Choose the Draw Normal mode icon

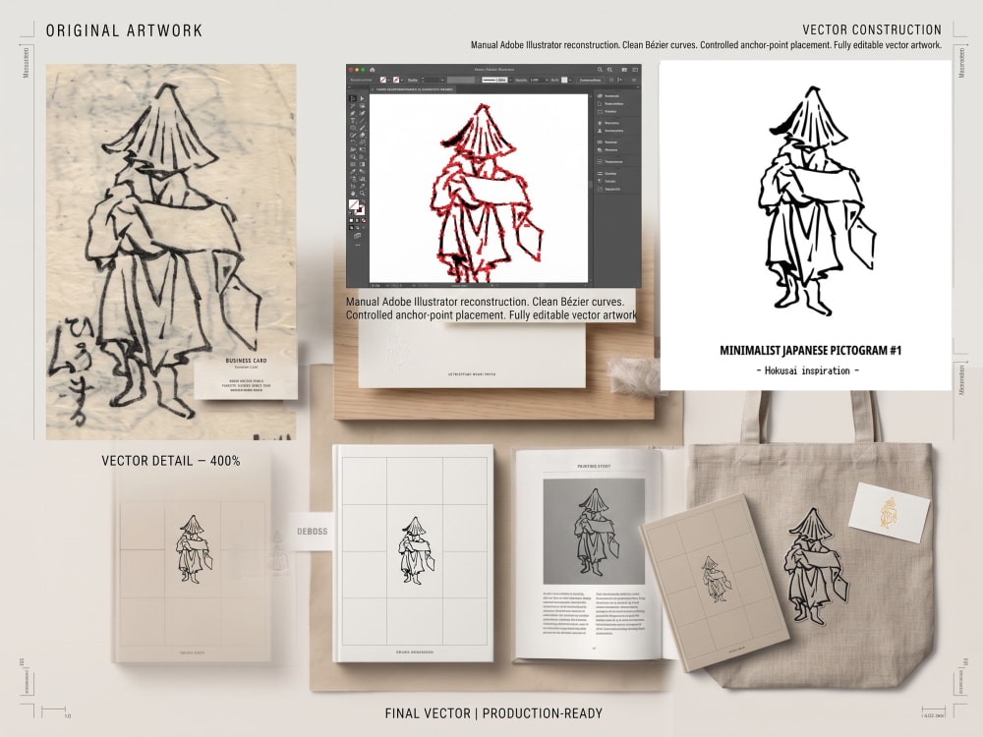(351, 228)
